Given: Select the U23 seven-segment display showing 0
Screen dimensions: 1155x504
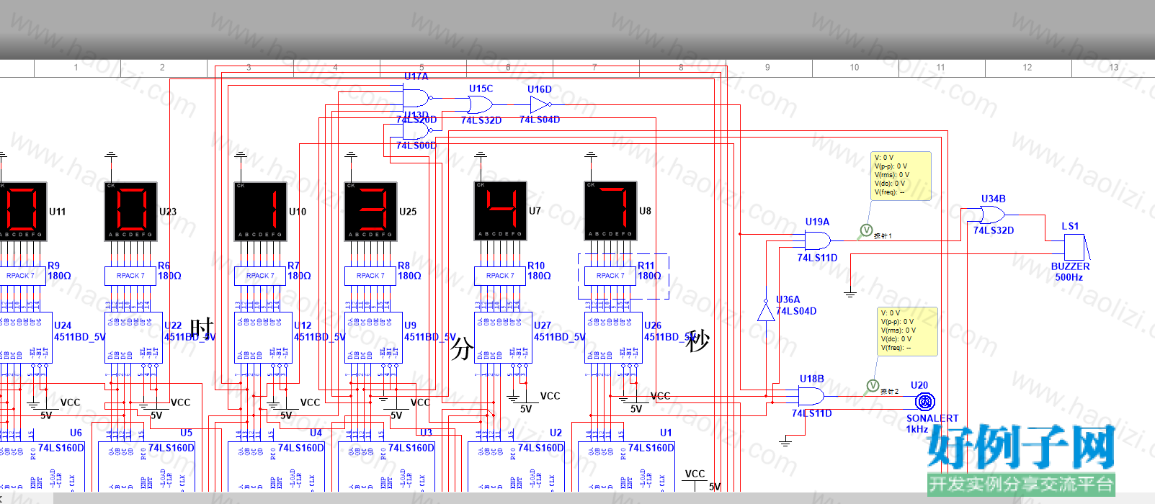Looking at the screenshot, I should tap(130, 211).
